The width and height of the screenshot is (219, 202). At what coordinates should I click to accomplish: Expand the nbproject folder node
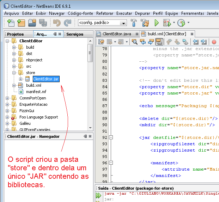(x=14, y=60)
